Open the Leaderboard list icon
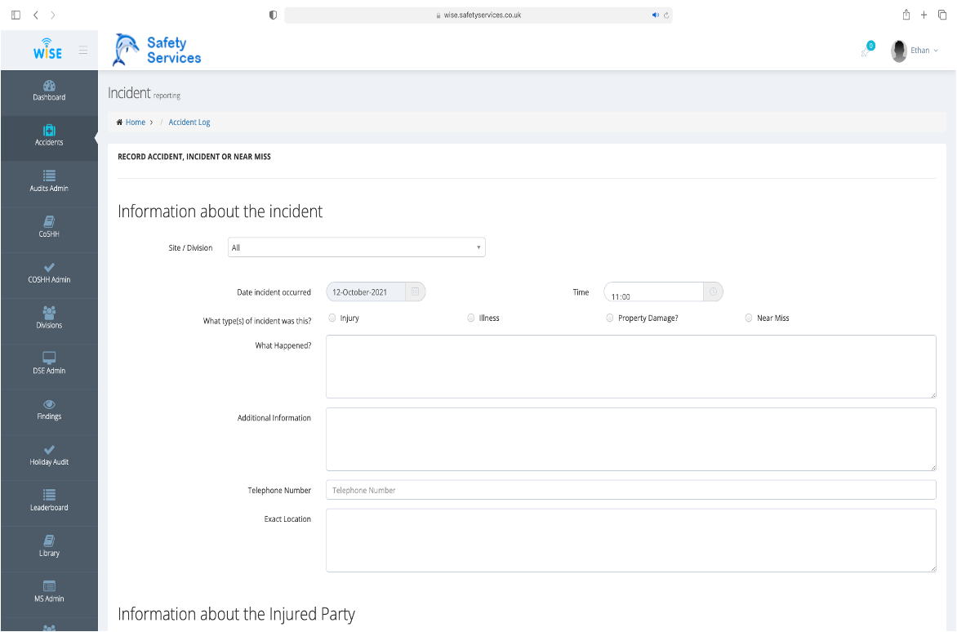957x632 pixels. pyautogui.click(x=49, y=495)
